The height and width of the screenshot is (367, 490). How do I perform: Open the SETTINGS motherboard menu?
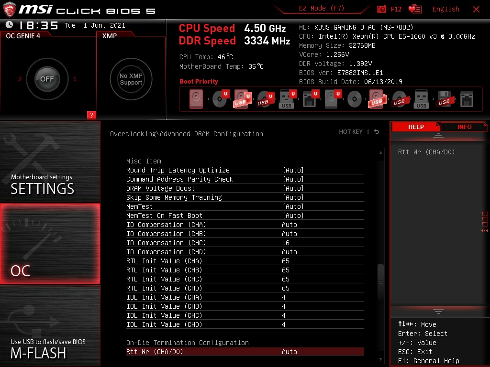[x=50, y=162]
